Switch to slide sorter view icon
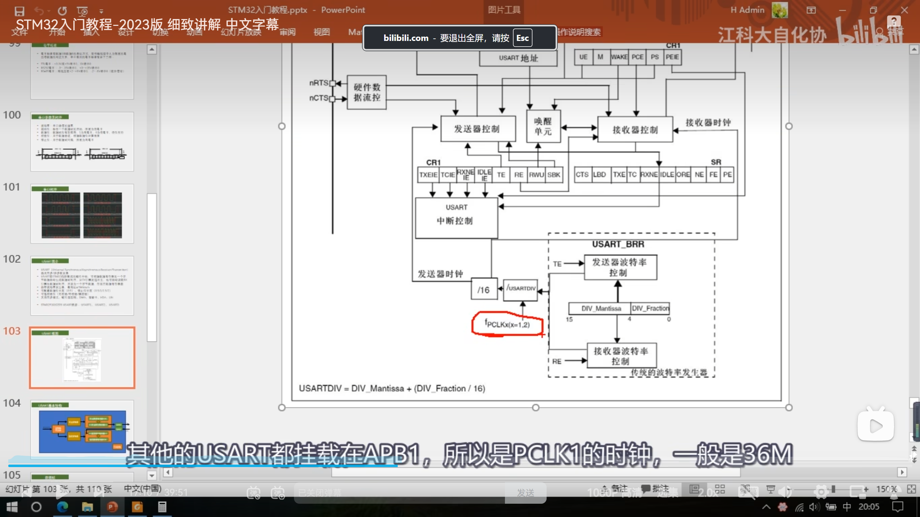Image resolution: width=920 pixels, height=517 pixels. [720, 489]
